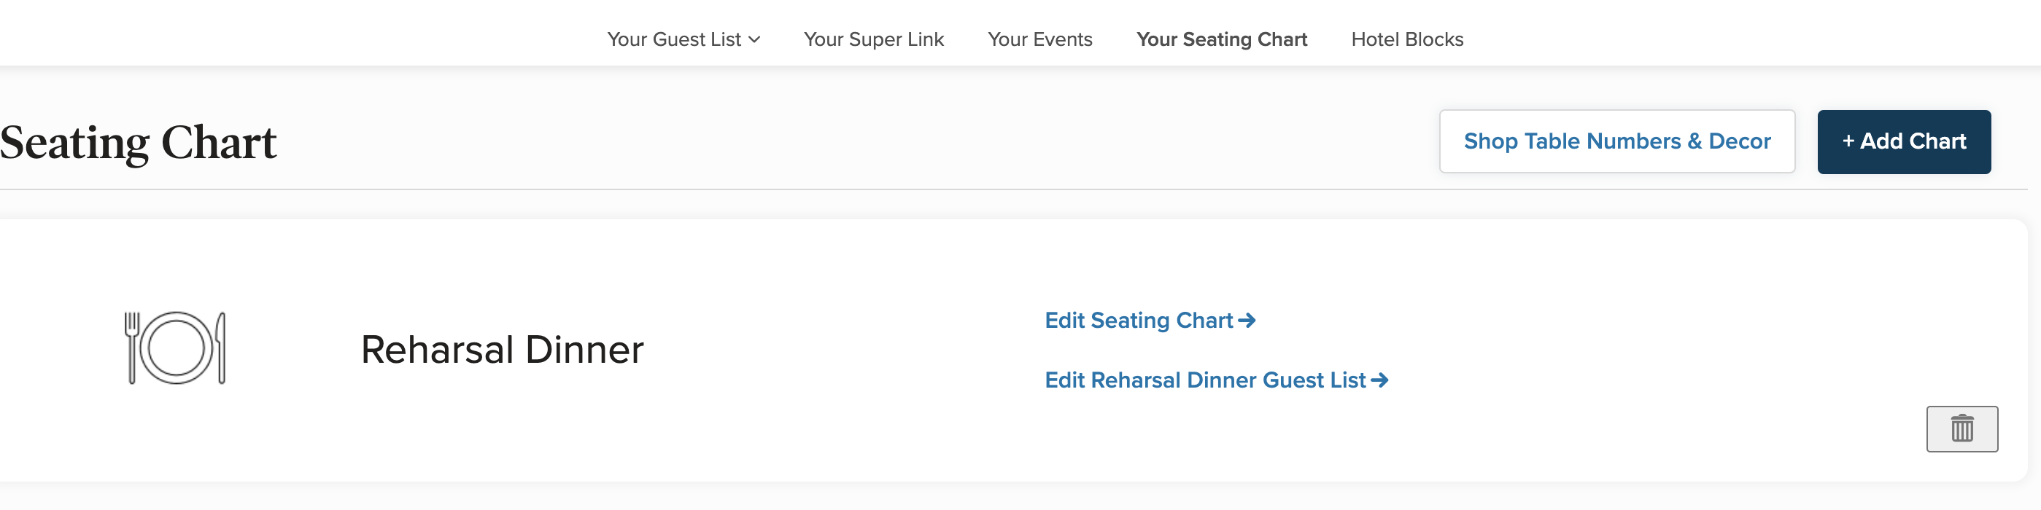
Task: Delete the Reharsal Dinner chart via trash icon
Action: click(x=1961, y=428)
